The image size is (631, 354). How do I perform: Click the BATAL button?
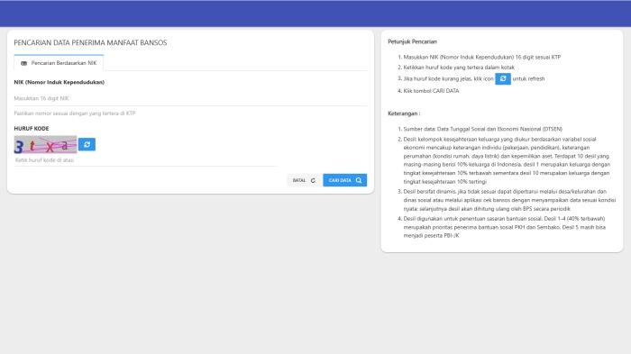[304, 180]
